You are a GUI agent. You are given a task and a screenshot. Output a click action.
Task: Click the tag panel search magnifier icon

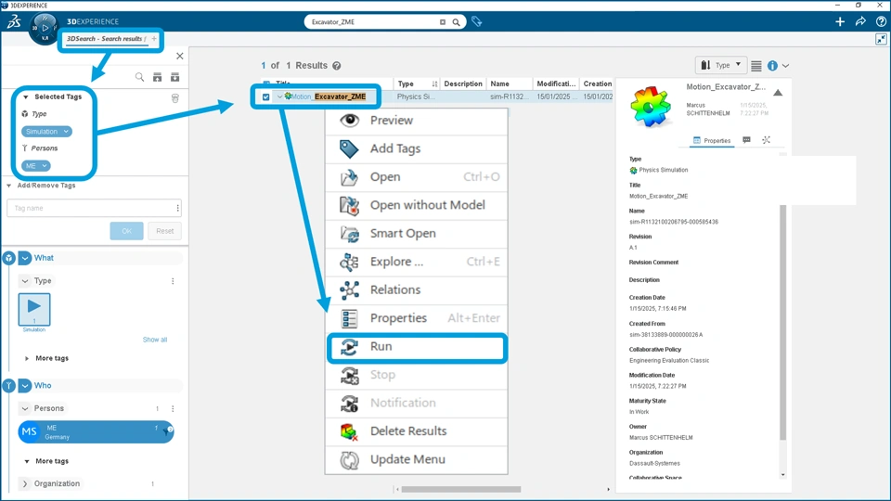139,77
